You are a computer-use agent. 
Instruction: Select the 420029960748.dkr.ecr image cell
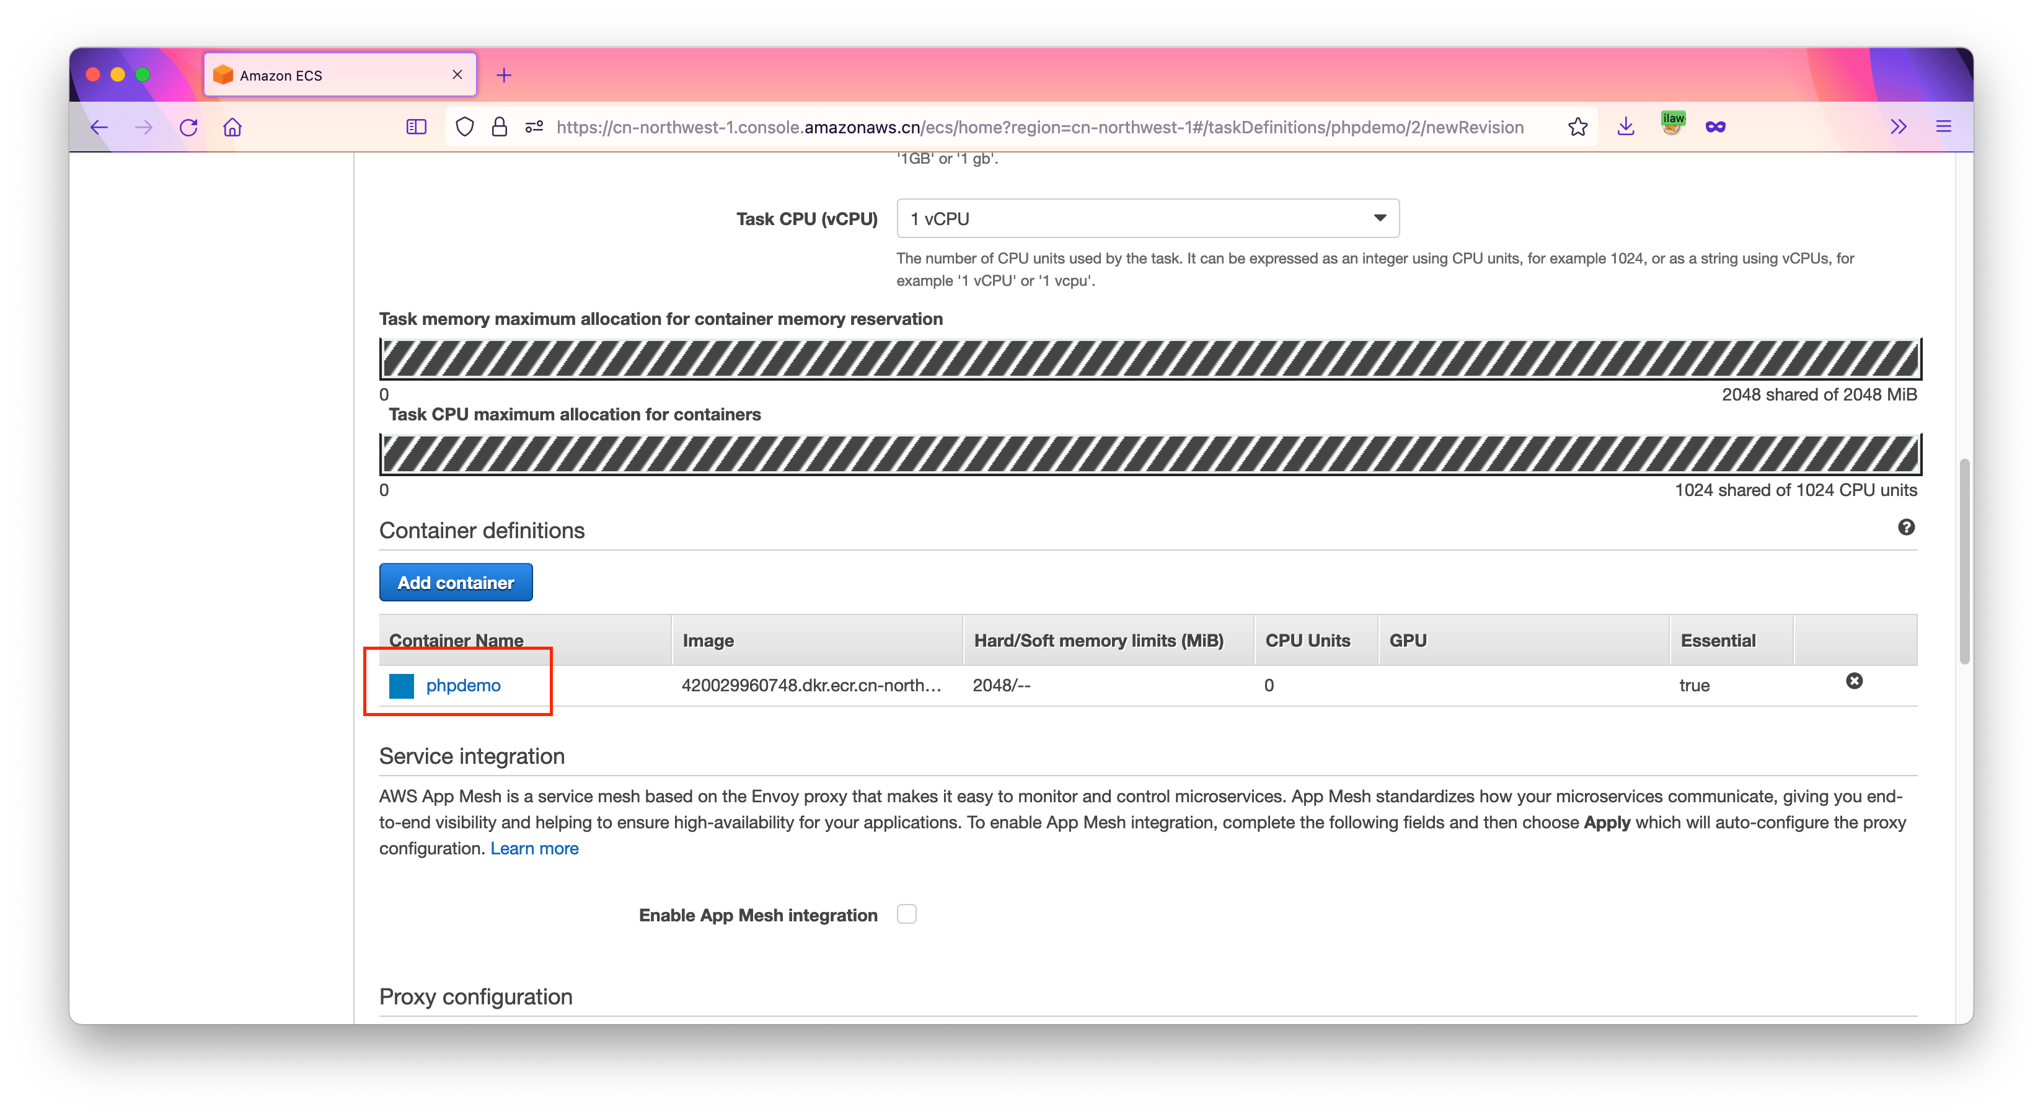[x=811, y=685]
